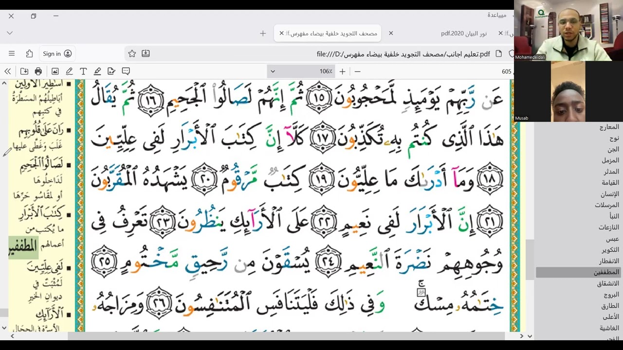Select the highlight tool
This screenshot has height=350, width=623.
pos(97,71)
